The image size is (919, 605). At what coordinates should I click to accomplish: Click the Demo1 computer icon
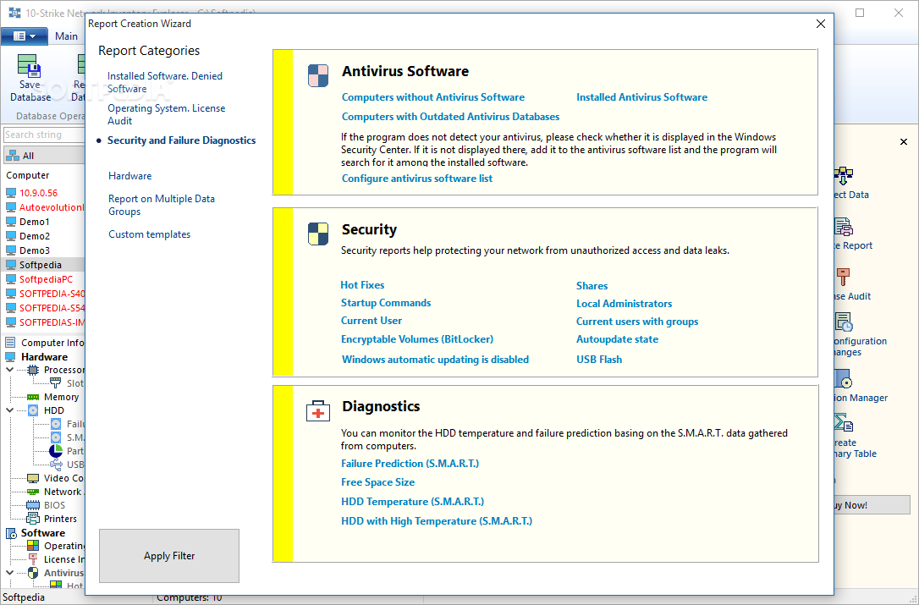point(11,222)
